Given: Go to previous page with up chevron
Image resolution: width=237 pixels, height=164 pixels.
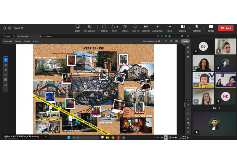Looking at the screenshot, I should coord(188,110).
